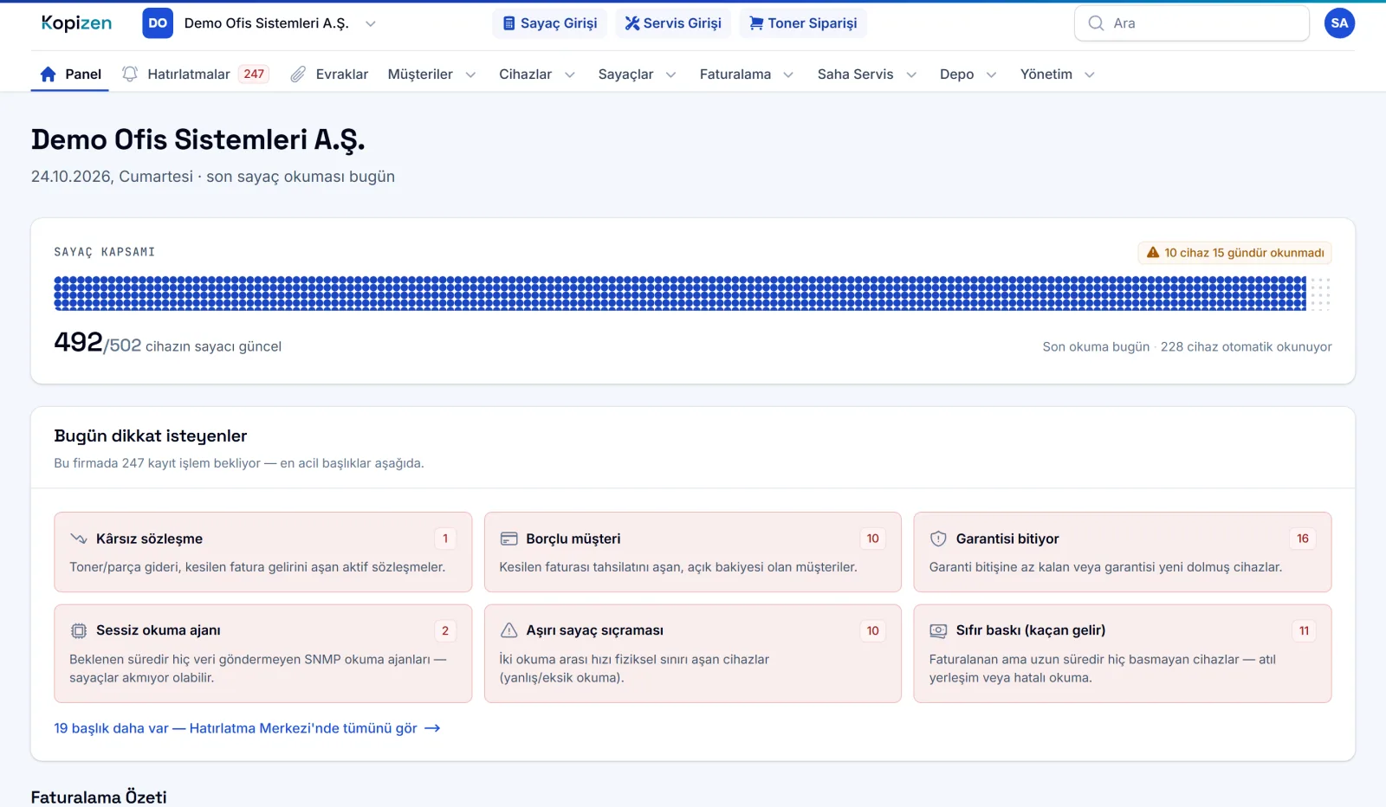
Task: Click the '228 cihaz otomatik okunuyor' text
Action: pos(1246,346)
